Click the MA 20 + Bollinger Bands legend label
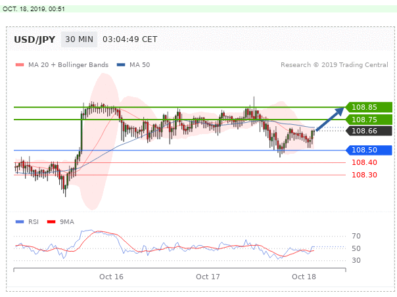397x297 pixels. point(68,65)
